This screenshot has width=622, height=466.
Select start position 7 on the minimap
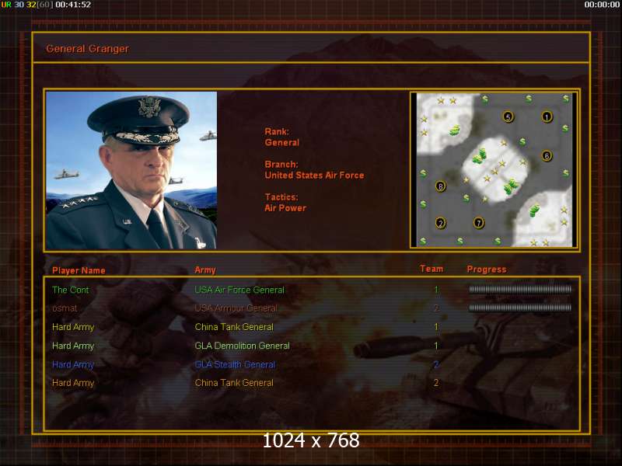(x=479, y=223)
